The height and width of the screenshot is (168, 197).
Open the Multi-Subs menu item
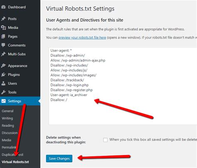[20, 54]
